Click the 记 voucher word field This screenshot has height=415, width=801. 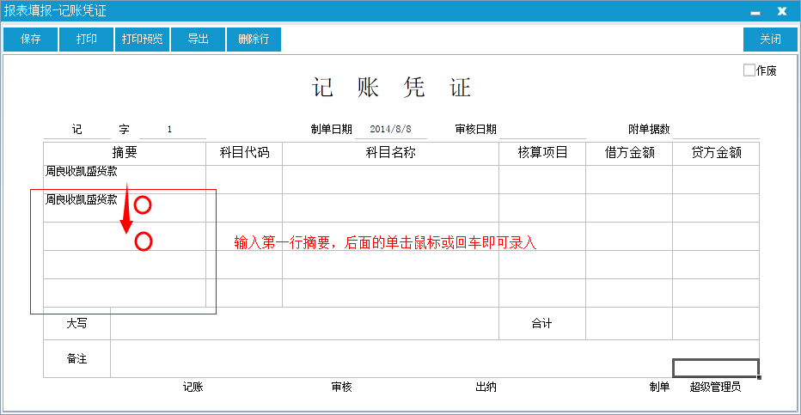tap(77, 129)
